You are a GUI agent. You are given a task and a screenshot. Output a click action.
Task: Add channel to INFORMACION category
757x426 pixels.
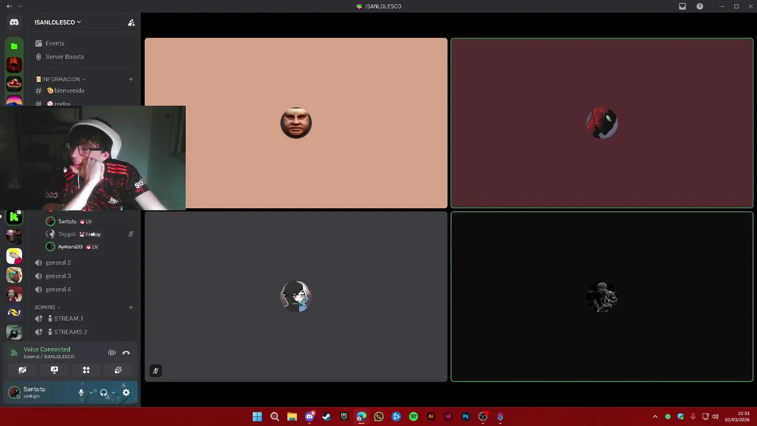[x=131, y=79]
